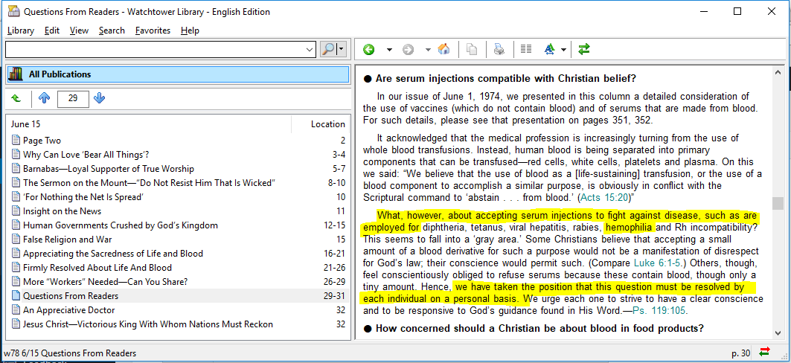Click the document's vertical scrollbar thumb

point(778,203)
